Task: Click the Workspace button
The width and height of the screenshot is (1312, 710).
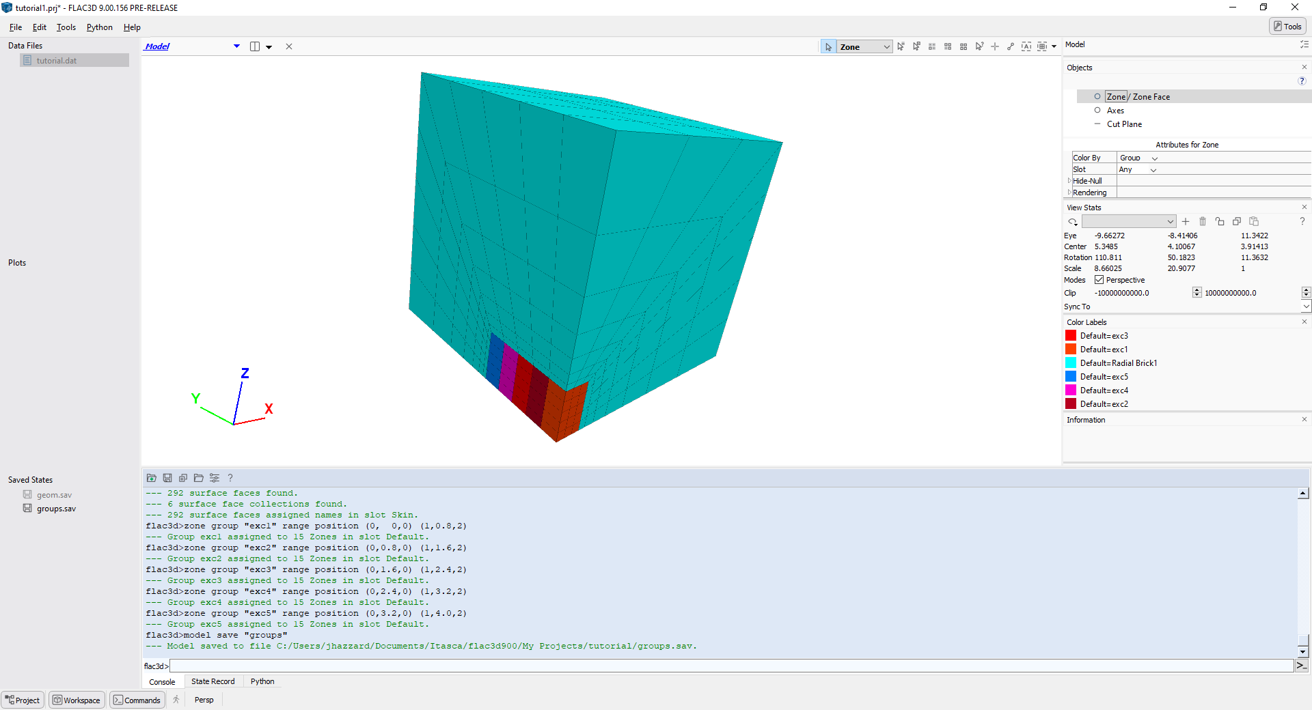Action: point(77,700)
